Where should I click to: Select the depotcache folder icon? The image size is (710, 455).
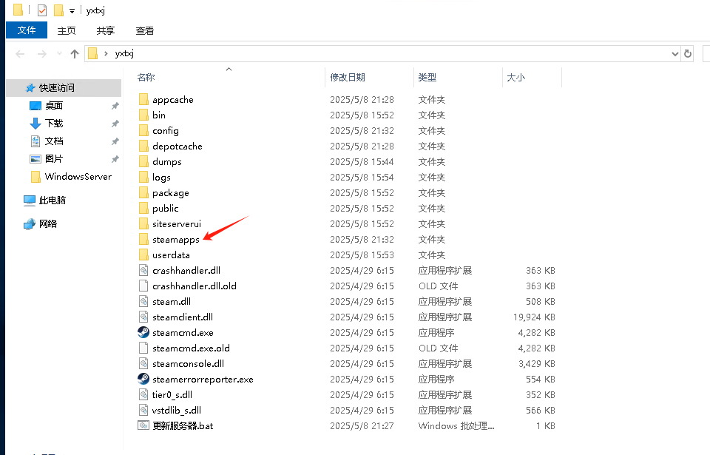pos(143,146)
